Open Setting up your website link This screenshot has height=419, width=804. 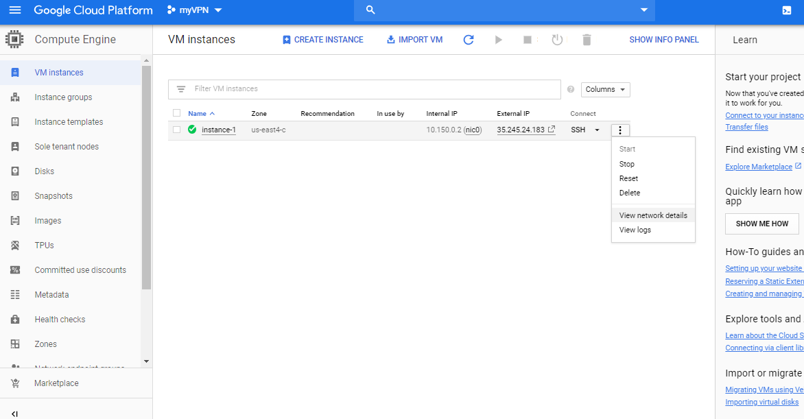coord(764,268)
